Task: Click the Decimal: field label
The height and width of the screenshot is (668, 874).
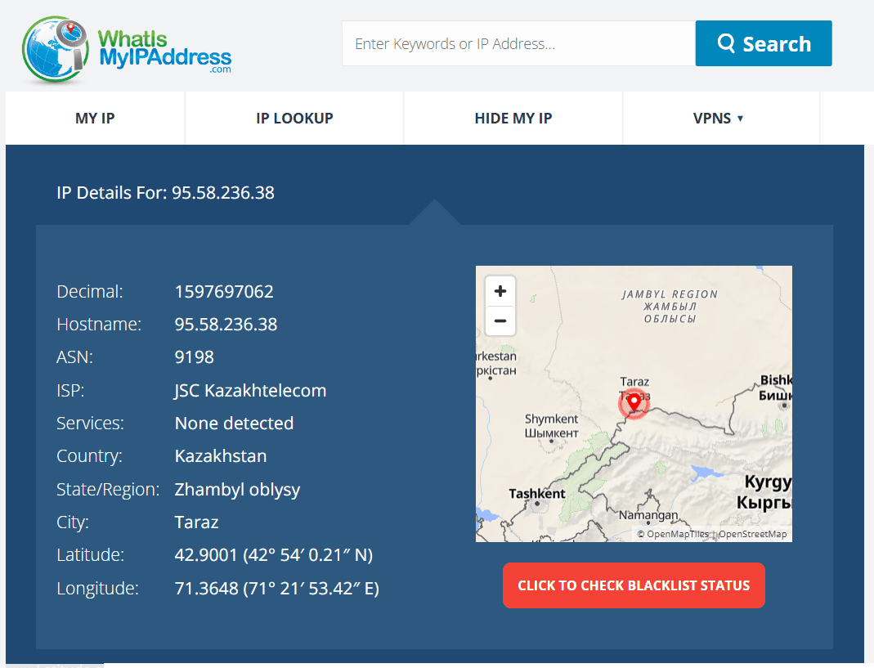Action: [x=90, y=292]
